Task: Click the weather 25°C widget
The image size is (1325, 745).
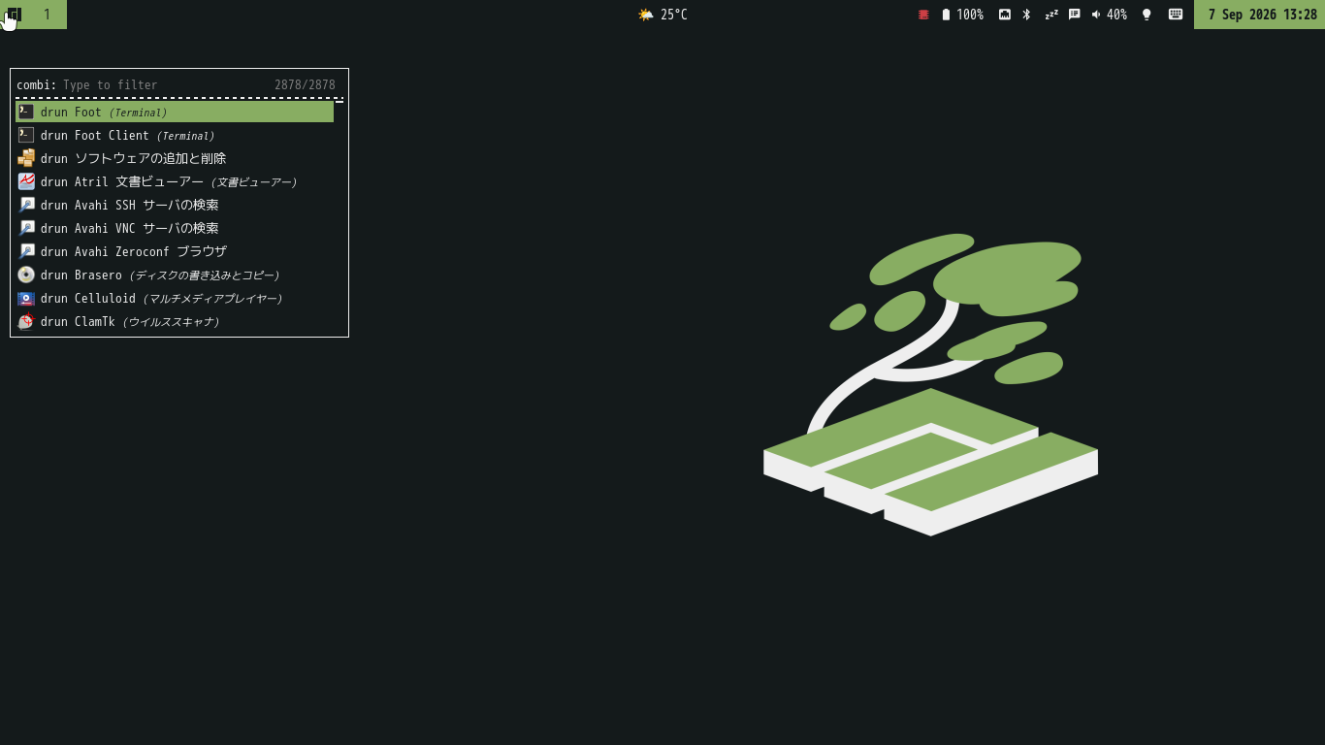Action: click(x=662, y=15)
